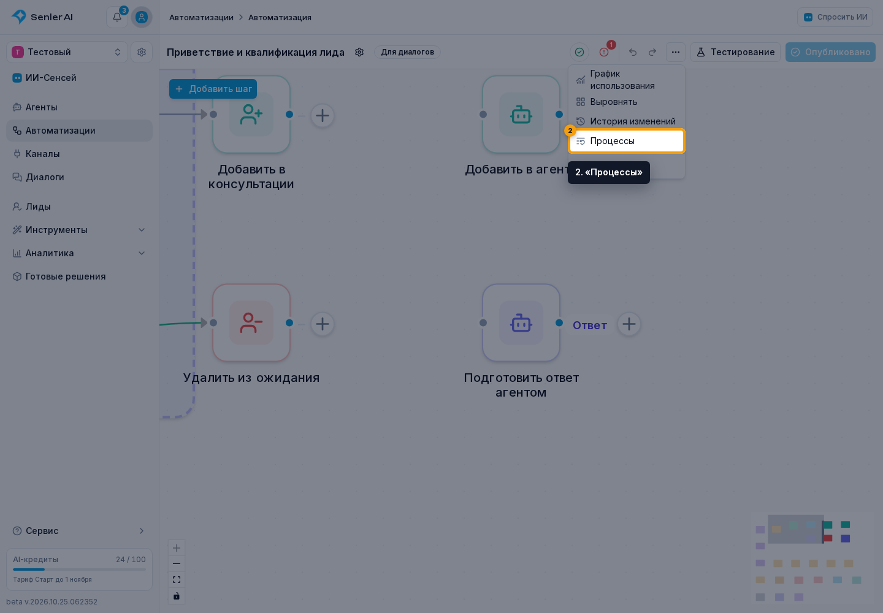Select Процессы in the dropdown menu
The height and width of the screenshot is (613, 883).
(x=627, y=141)
